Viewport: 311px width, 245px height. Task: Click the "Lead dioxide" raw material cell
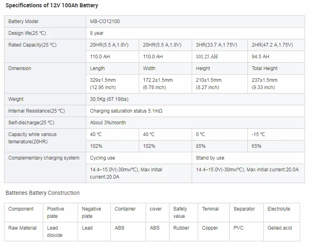coord(55,232)
